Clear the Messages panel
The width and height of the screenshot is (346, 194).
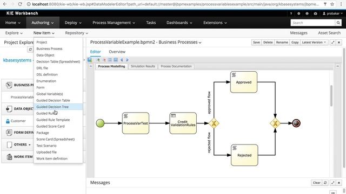(x=316, y=183)
